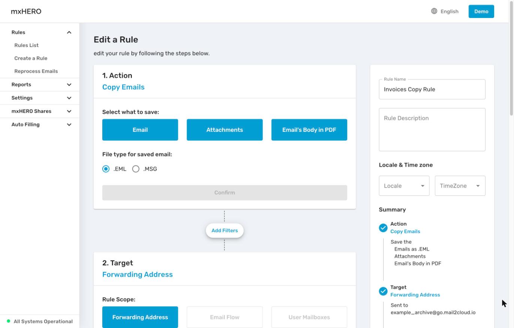Select the .MSG file type radio

point(136,169)
